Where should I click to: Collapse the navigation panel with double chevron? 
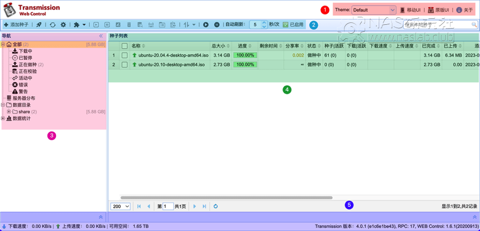(x=101, y=36)
